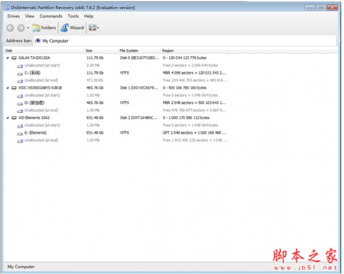Click the My Computer address bar field
Screen dimensions: 344x274
click(x=185, y=41)
